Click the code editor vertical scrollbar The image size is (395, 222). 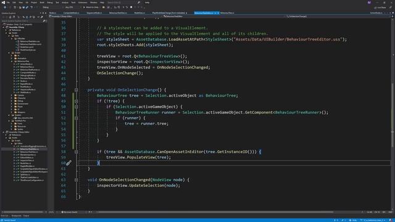pos(393,115)
